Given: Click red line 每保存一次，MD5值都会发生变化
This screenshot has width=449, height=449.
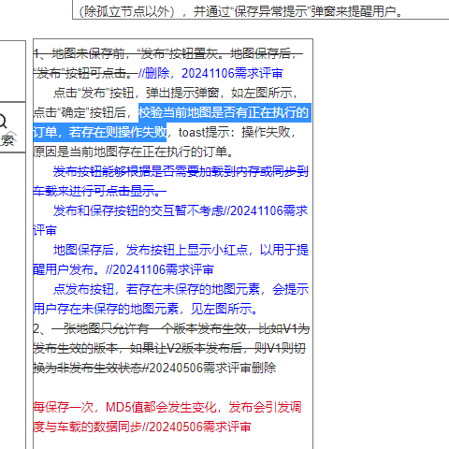Looking at the screenshot, I should click(167, 407).
